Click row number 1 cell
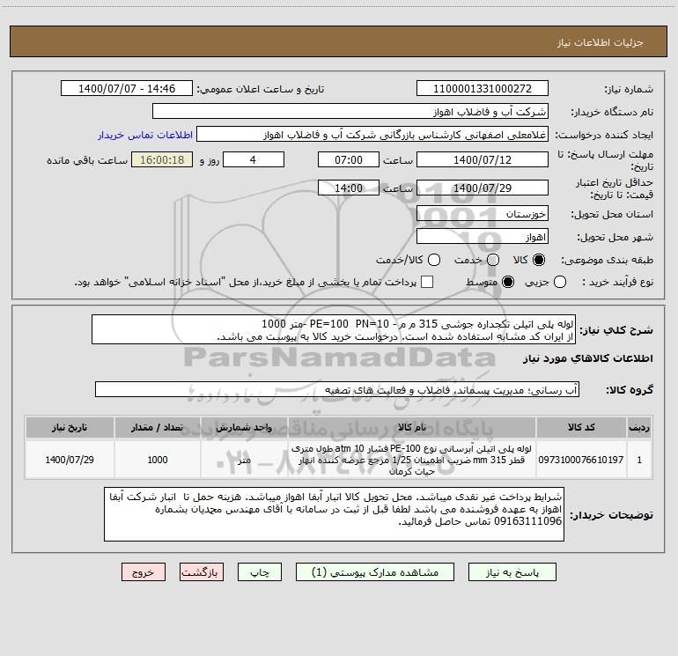 639,460
